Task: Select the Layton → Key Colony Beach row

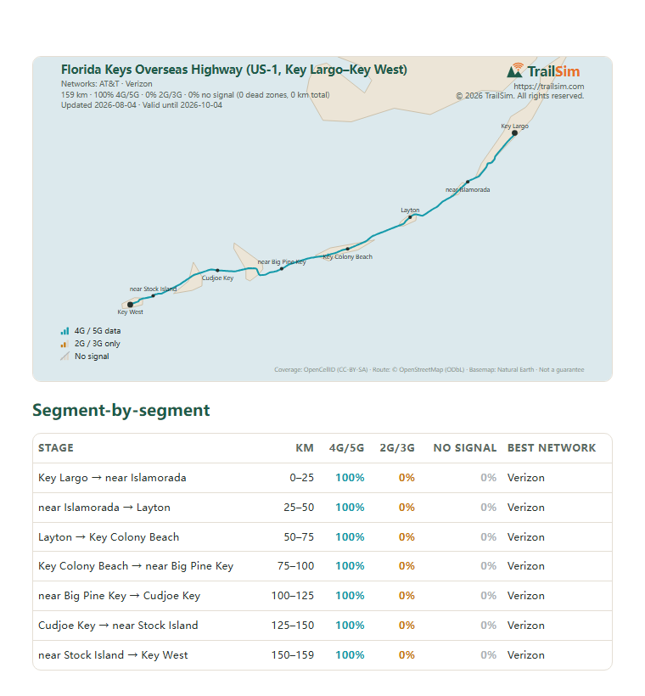Action: coord(322,536)
